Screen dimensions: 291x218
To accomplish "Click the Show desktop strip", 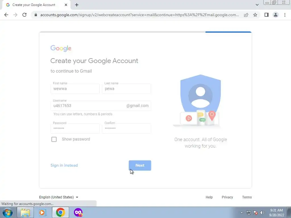I will pyautogui.click(x=289, y=212).
